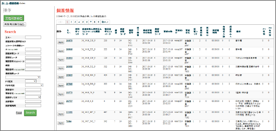Go to pagination page 4

[79, 22]
